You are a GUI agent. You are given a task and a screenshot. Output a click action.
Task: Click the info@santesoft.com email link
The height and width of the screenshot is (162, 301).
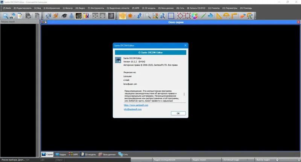click(x=133, y=109)
